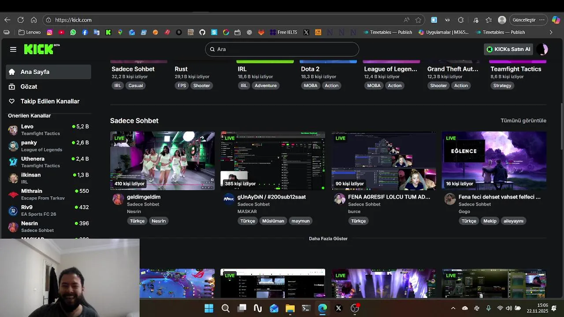Open the GitHub bookmark icon
This screenshot has width=564, height=317.
point(202,32)
